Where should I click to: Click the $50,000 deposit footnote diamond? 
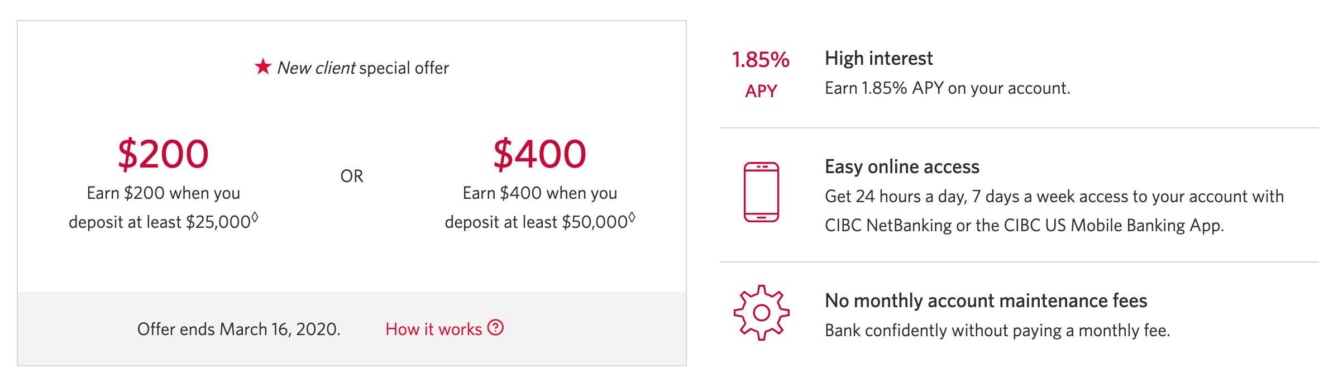[632, 217]
